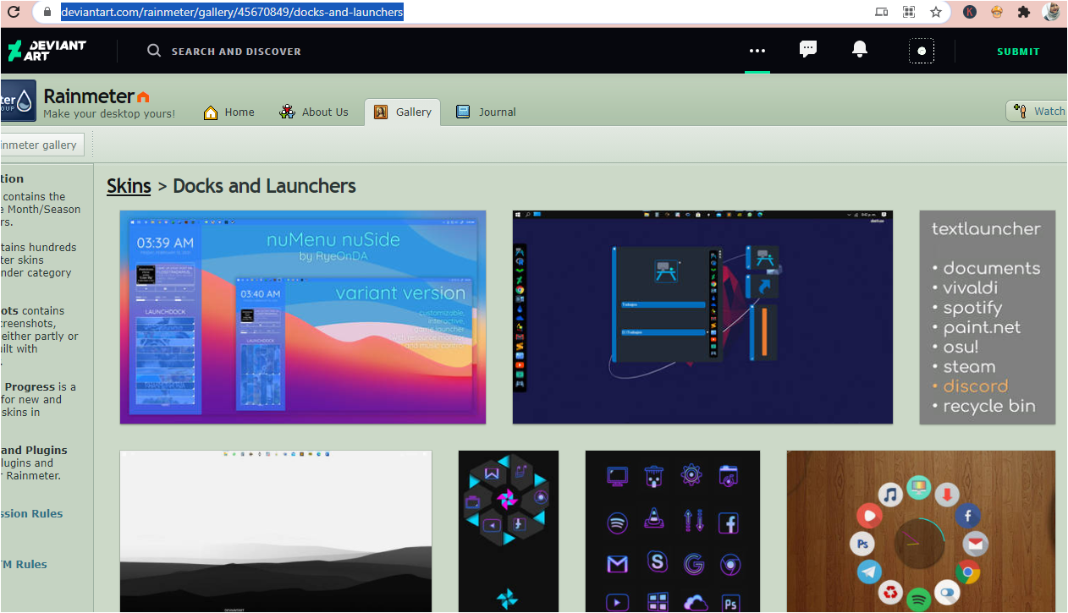Click the Submit button
The width and height of the screenshot is (1068, 613).
point(1018,52)
